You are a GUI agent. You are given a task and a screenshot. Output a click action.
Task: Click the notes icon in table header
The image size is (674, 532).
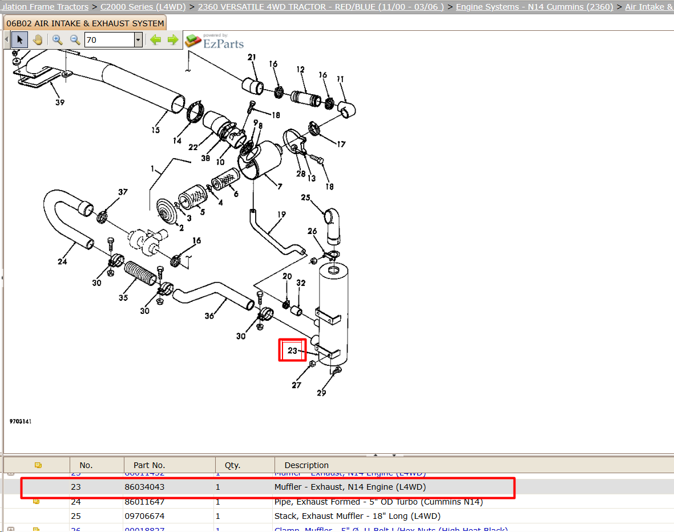(x=38, y=465)
